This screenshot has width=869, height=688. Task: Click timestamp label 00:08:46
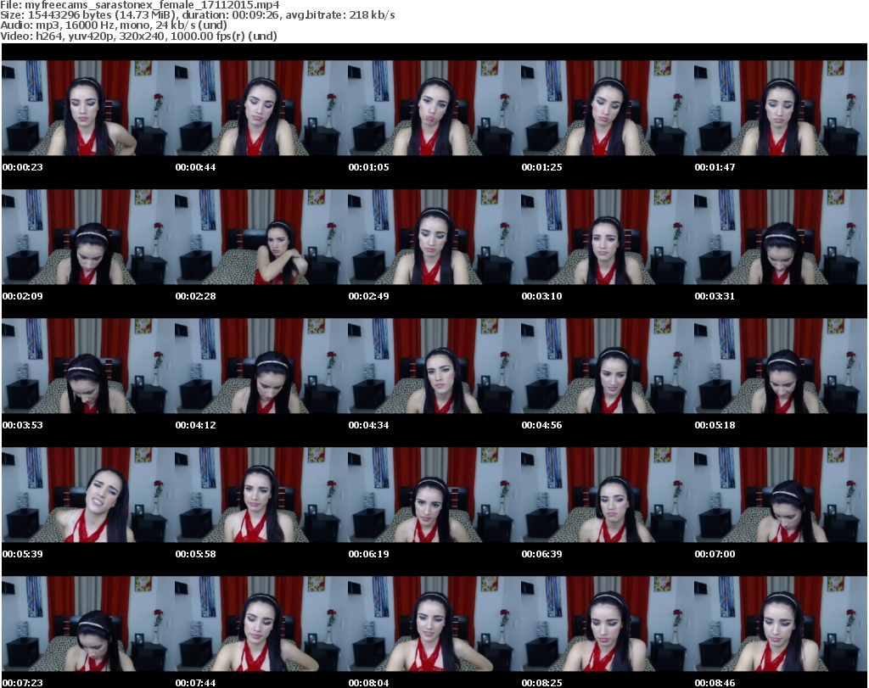coord(715,683)
